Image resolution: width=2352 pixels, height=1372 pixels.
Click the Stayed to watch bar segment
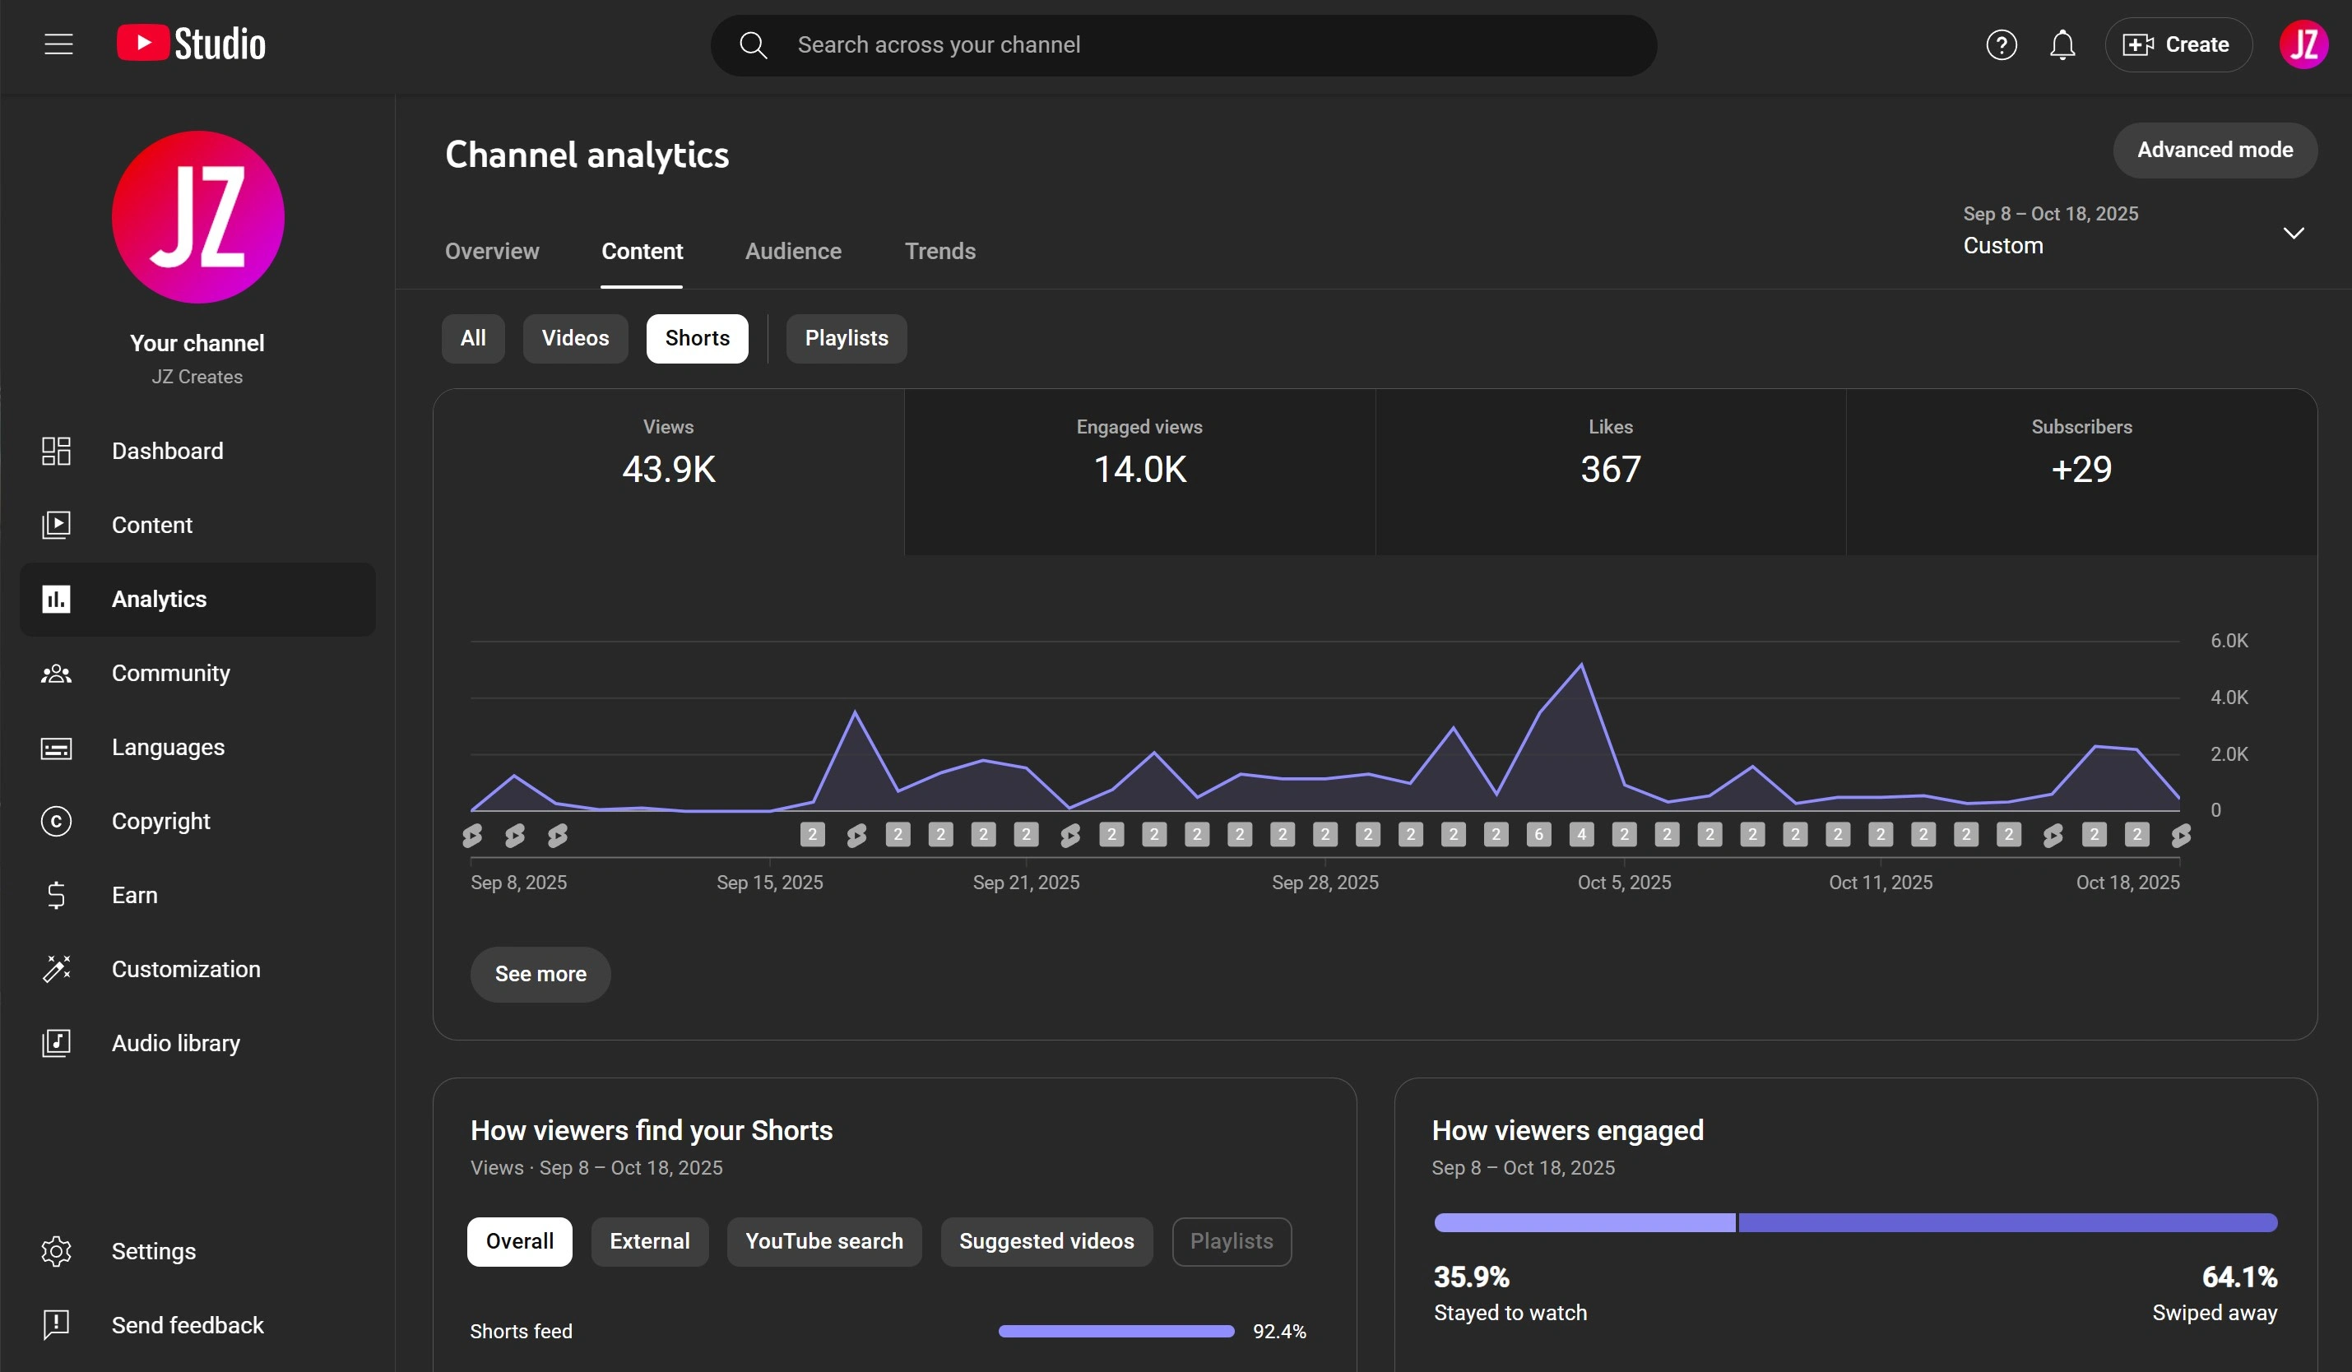[x=1584, y=1222]
